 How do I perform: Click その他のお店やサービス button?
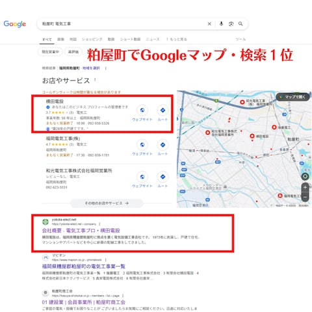tap(107, 203)
